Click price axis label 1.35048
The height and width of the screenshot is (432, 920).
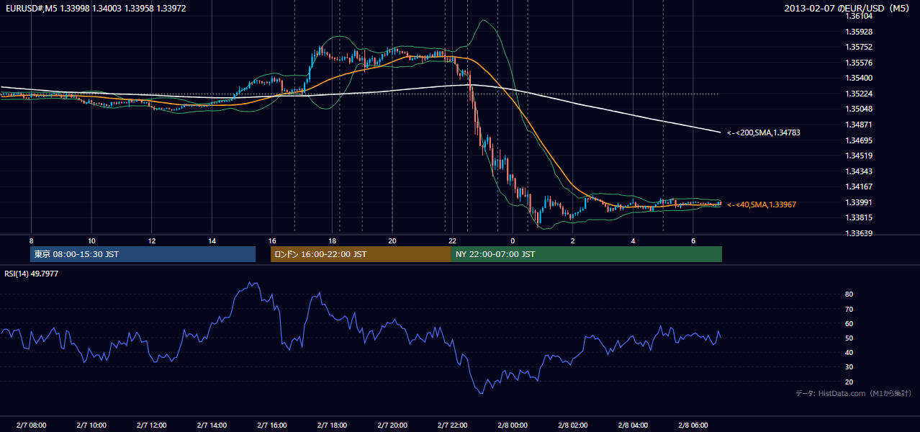(x=859, y=109)
